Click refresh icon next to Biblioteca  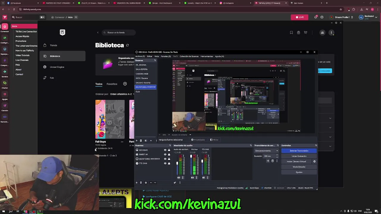[127, 45]
